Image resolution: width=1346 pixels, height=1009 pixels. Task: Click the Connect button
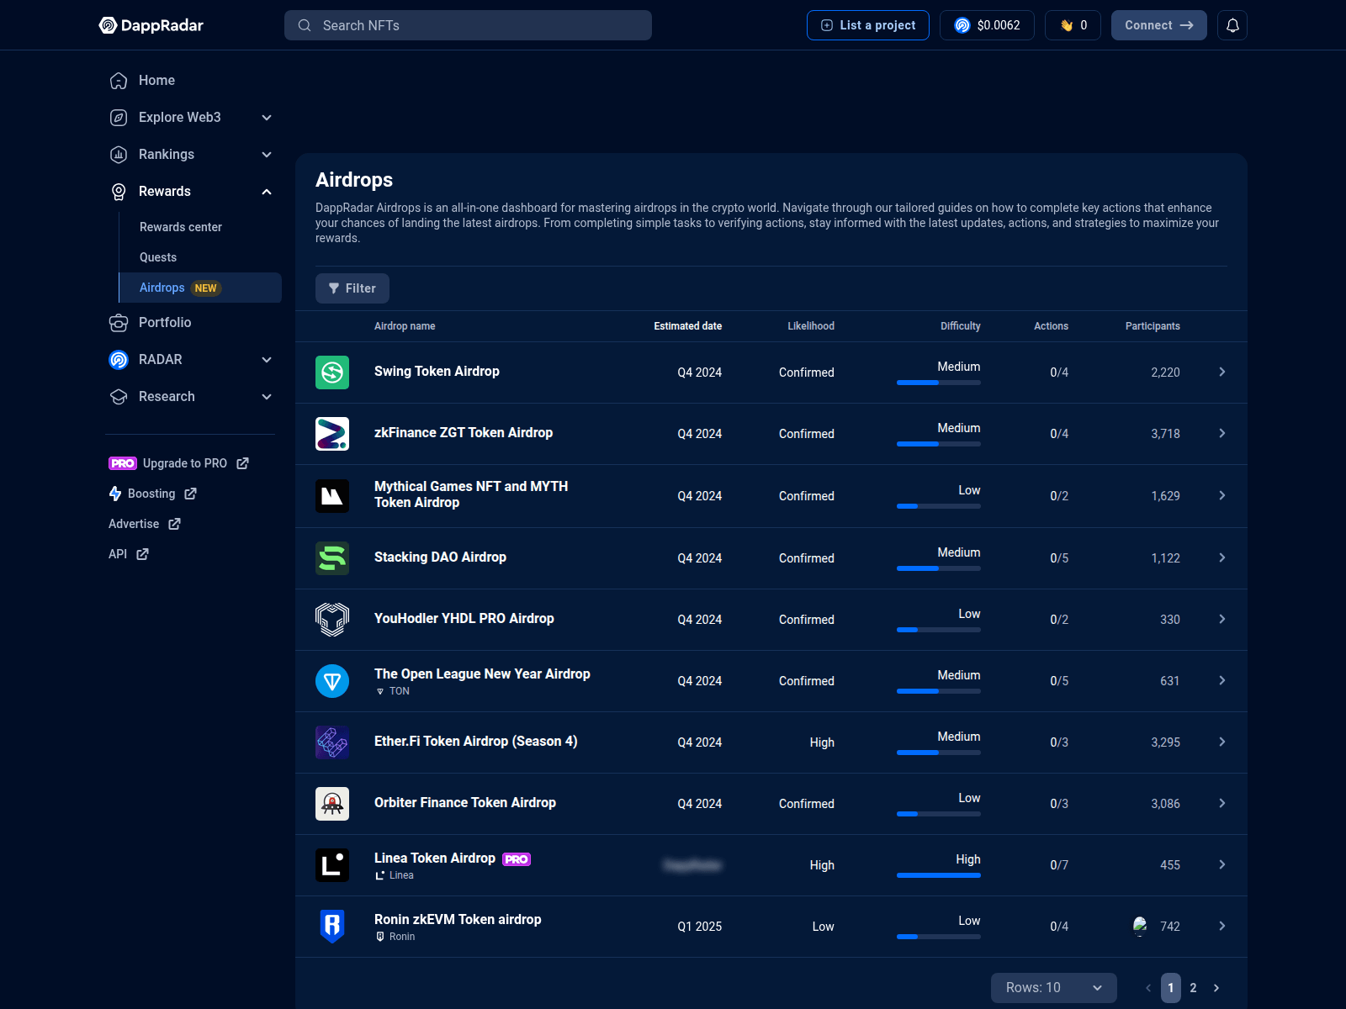[1158, 25]
